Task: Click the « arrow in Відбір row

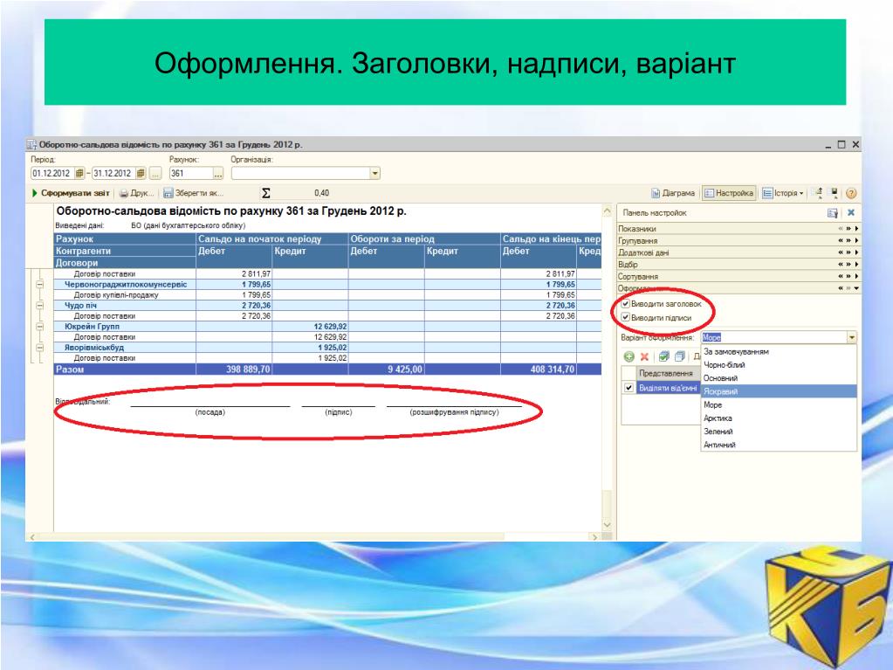Action: click(840, 265)
